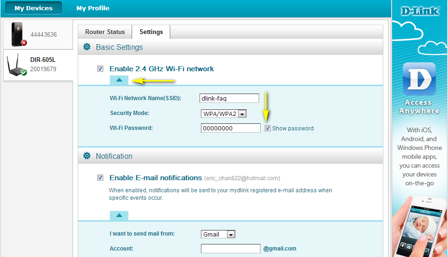
Task: Click the Notification gear icon
Action: [x=87, y=156]
